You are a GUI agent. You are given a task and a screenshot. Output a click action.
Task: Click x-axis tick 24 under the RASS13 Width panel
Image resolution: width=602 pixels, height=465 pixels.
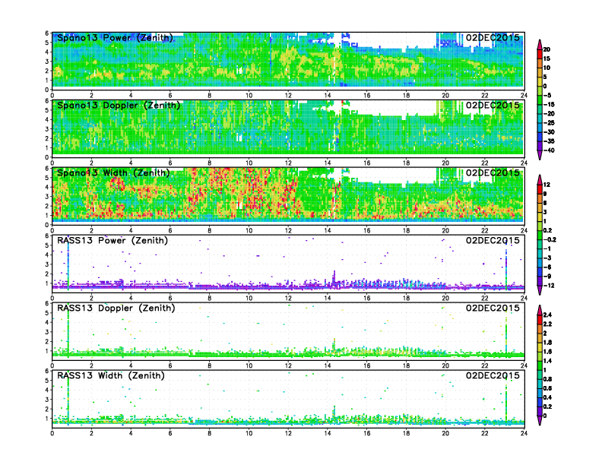524,433
